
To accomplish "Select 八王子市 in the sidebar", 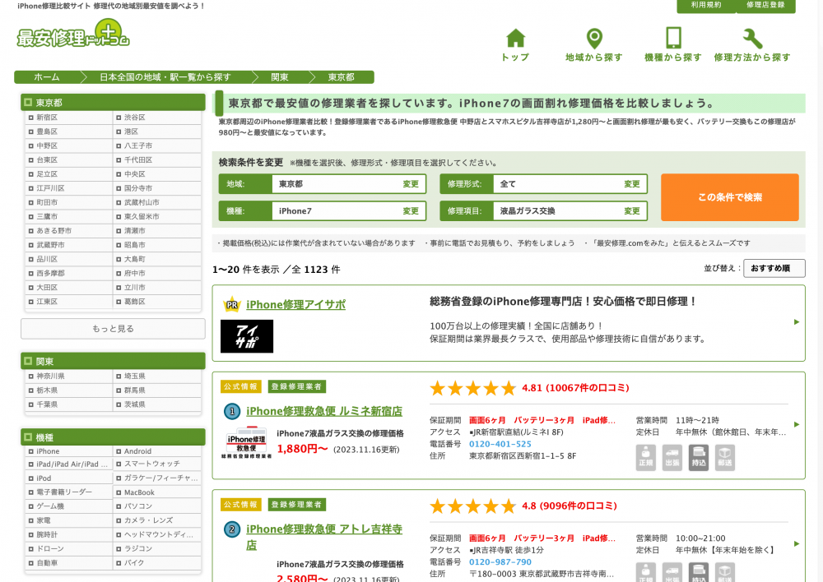I will tap(138, 145).
